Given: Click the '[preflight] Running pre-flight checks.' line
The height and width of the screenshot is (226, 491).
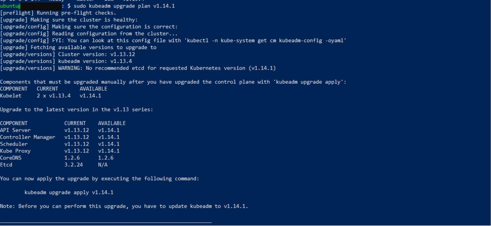Looking at the screenshot, I should tap(58, 13).
